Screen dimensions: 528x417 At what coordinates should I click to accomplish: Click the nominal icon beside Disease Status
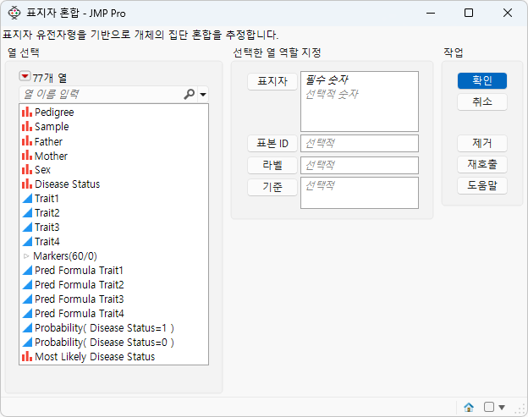coord(27,184)
